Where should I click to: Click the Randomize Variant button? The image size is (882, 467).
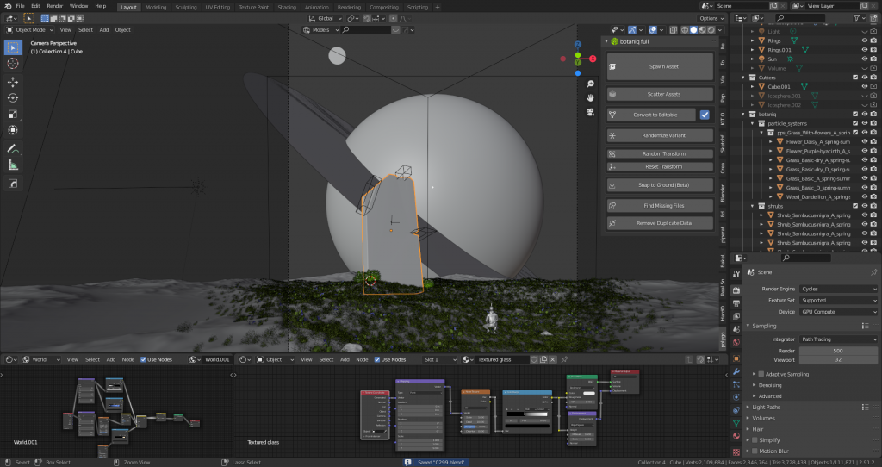tap(660, 135)
